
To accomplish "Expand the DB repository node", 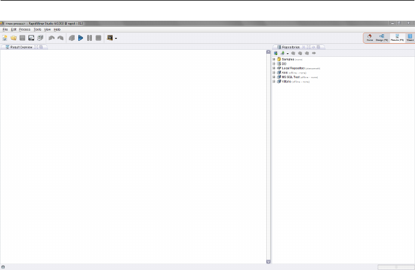I will point(274,64).
